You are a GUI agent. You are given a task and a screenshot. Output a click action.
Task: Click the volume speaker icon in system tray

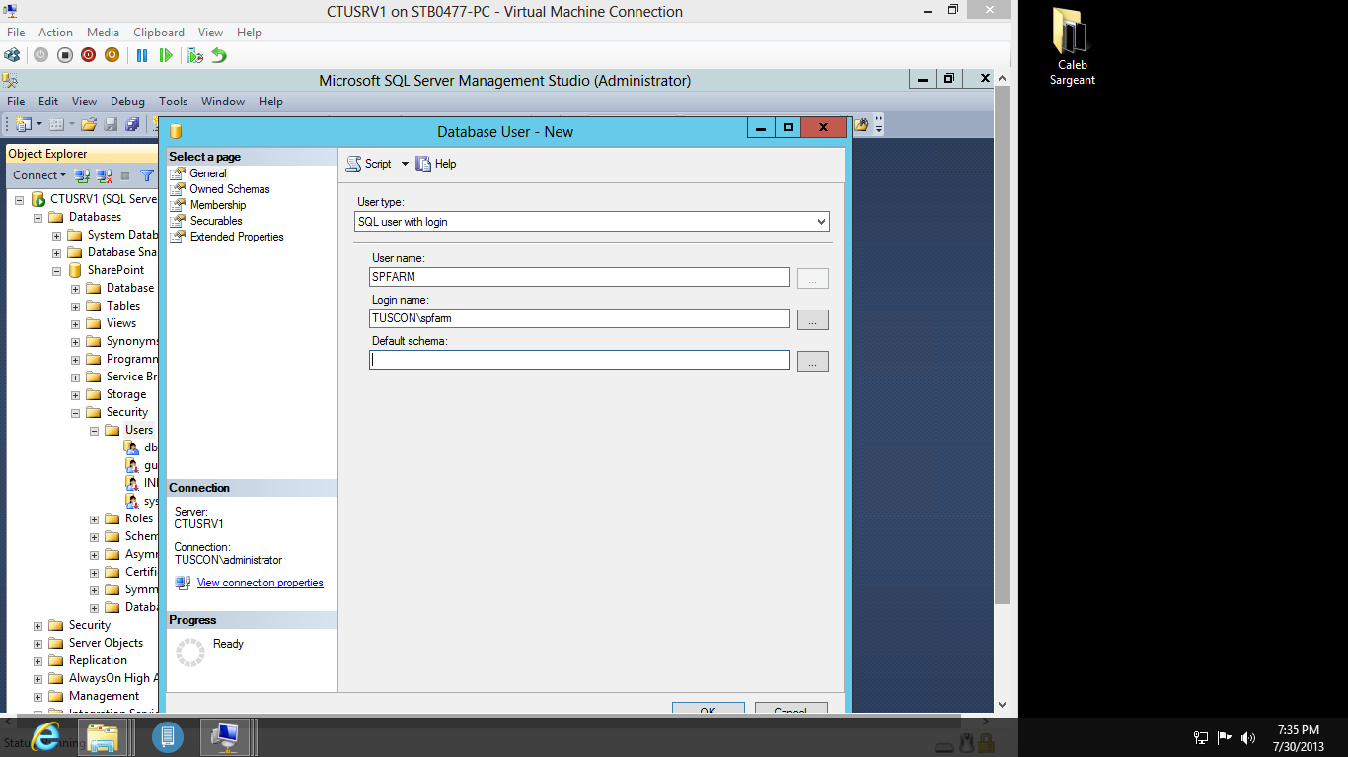coord(1248,737)
